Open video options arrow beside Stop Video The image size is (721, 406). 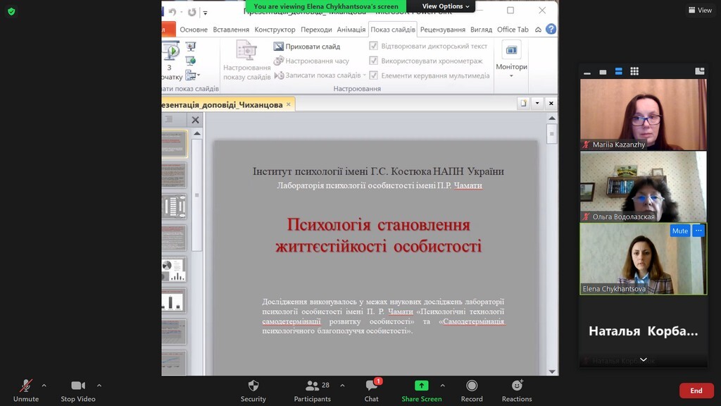(99, 386)
